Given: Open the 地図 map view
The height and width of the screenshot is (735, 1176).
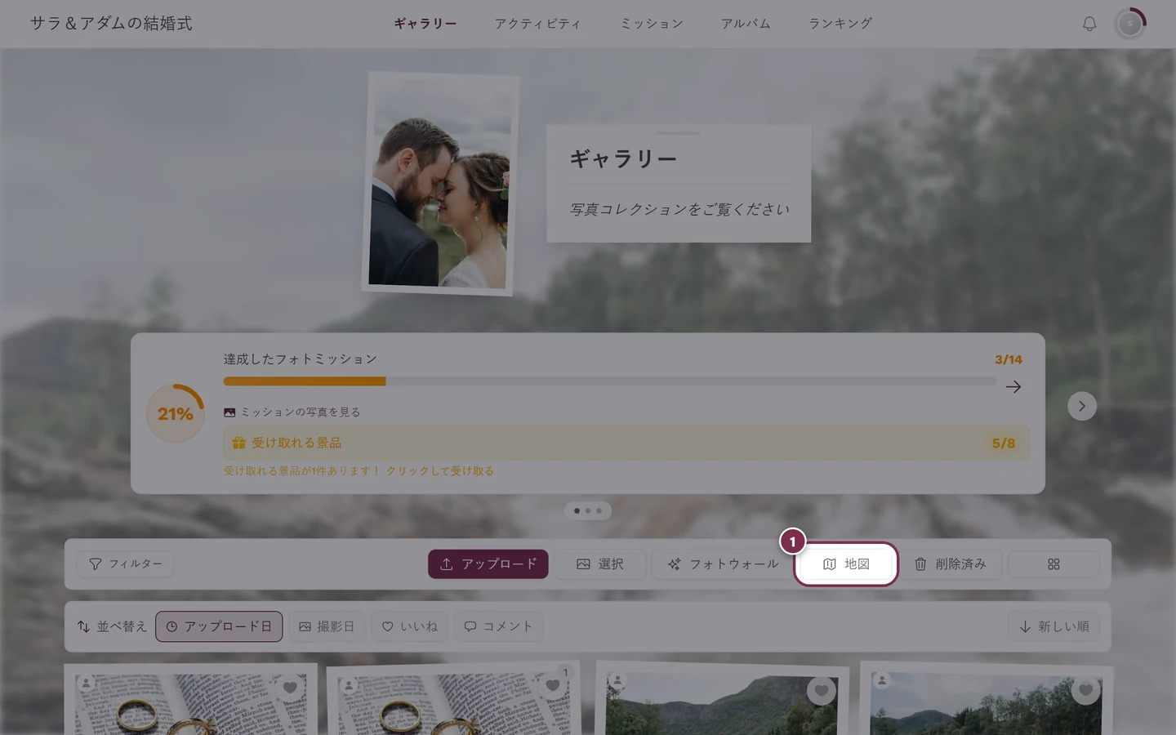Looking at the screenshot, I should [x=846, y=564].
